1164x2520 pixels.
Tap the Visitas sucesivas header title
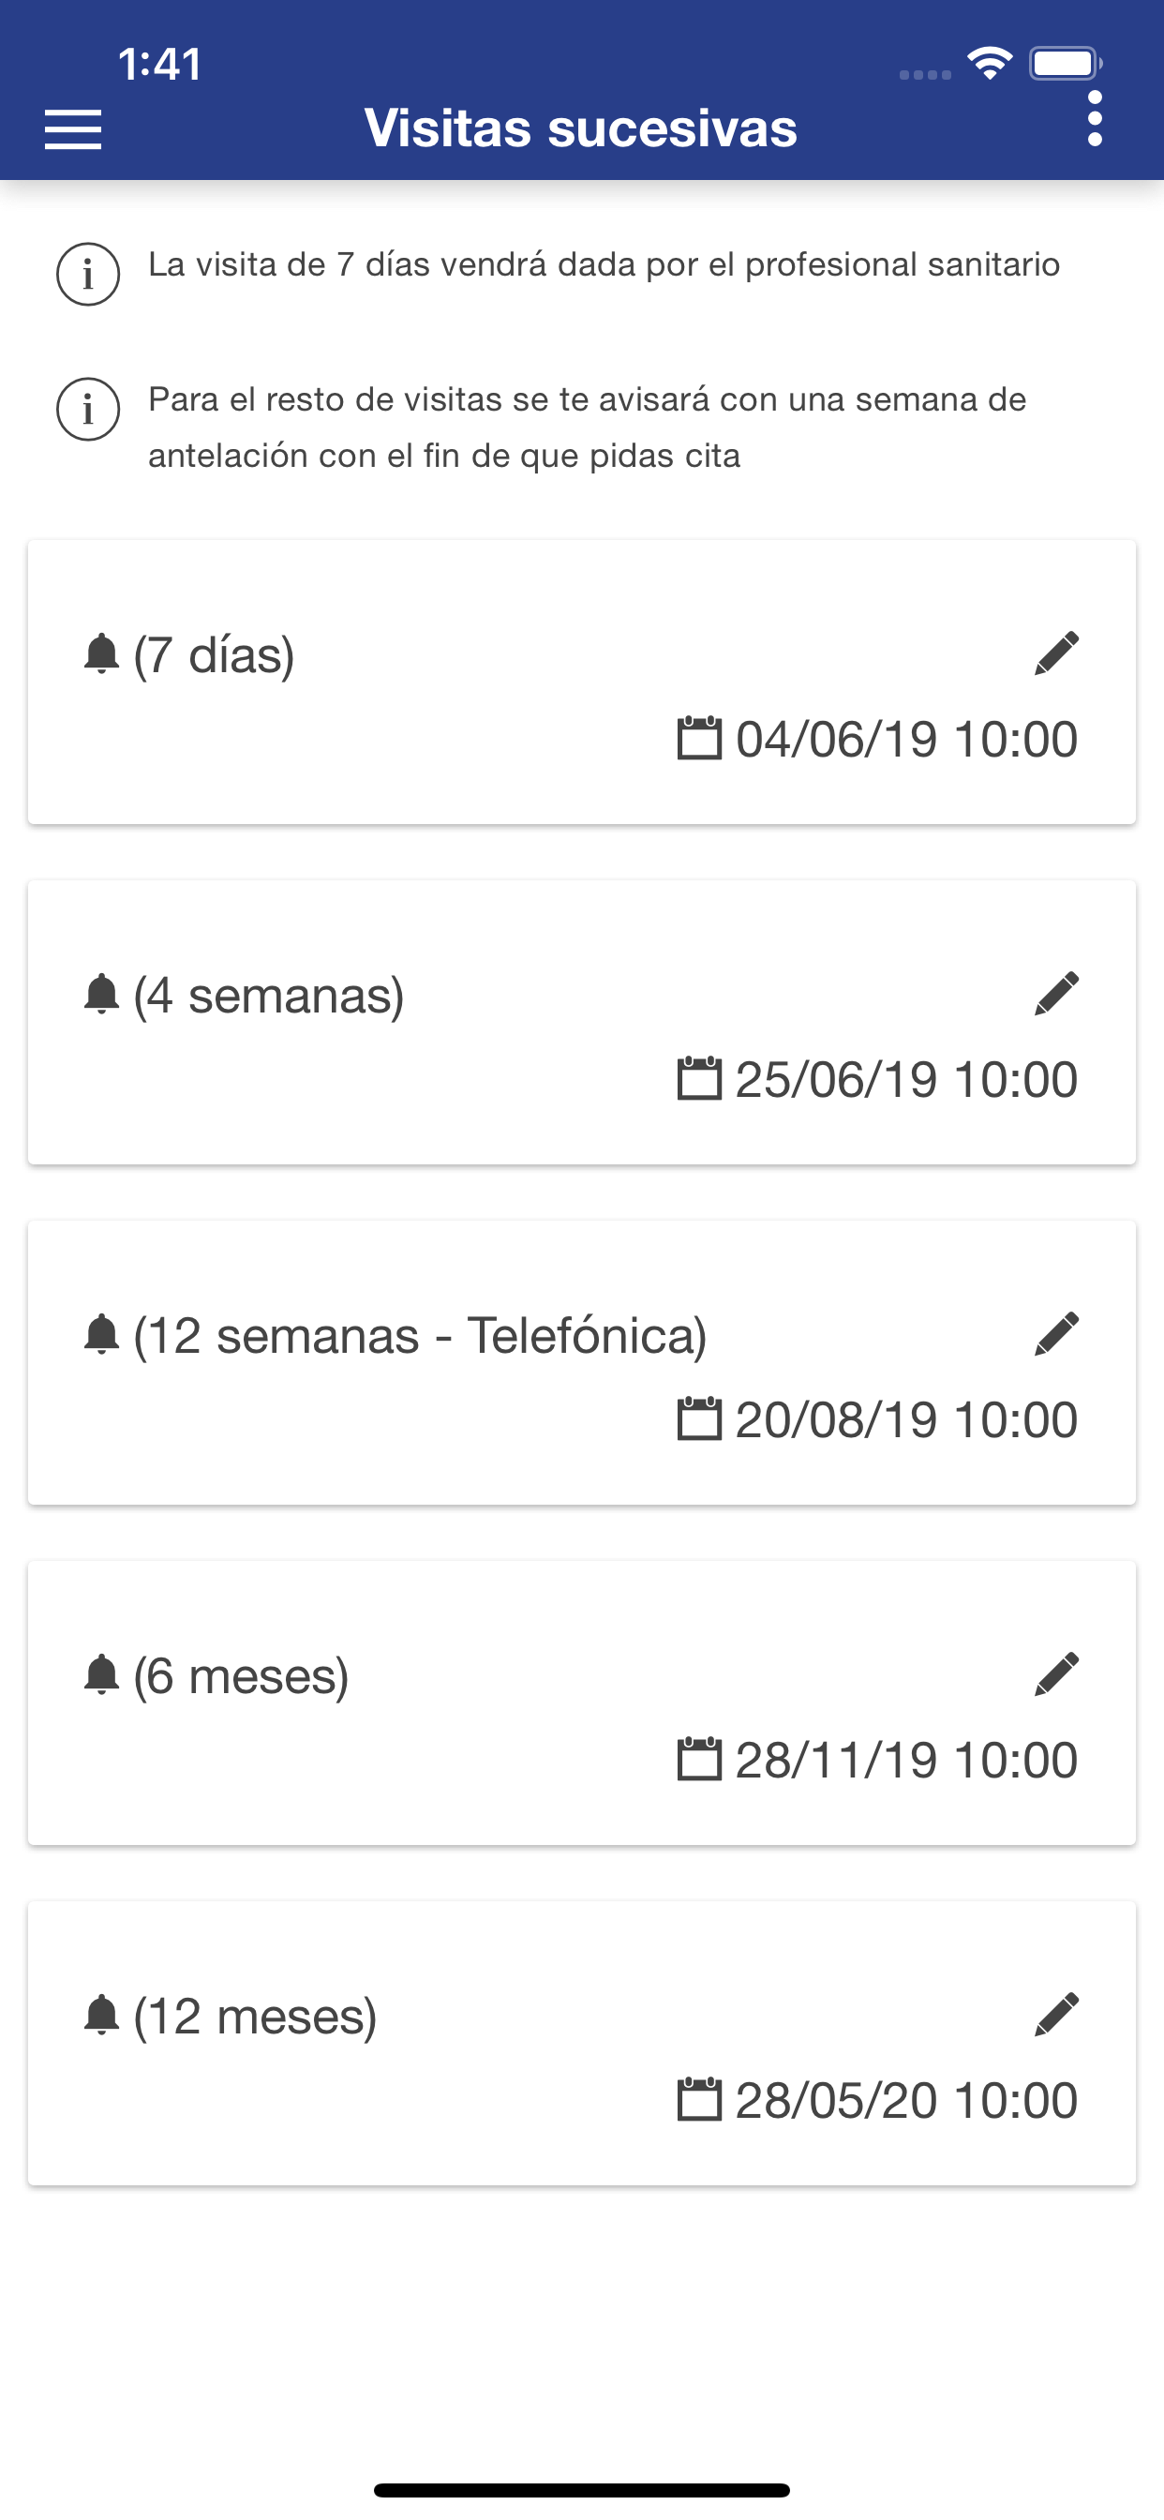click(x=581, y=128)
